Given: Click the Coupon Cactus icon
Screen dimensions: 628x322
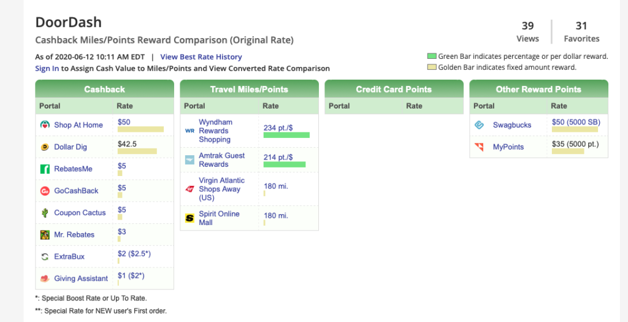Looking at the screenshot, I should coord(45,213).
